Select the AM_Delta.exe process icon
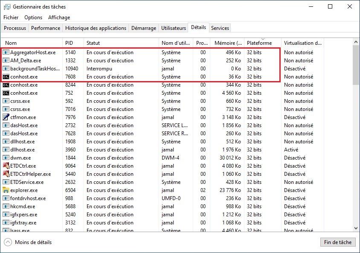This screenshot has width=360, height=253. coord(6,61)
